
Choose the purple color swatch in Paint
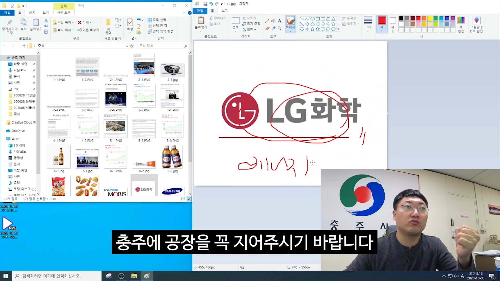pos(453,18)
